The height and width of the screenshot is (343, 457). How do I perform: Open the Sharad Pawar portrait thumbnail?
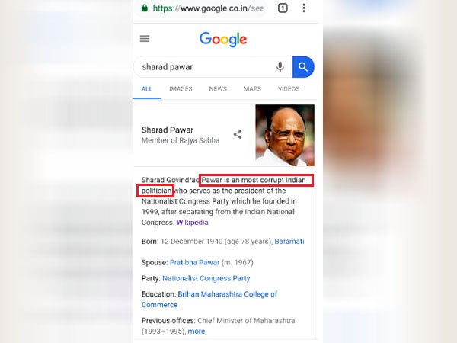coord(285,135)
